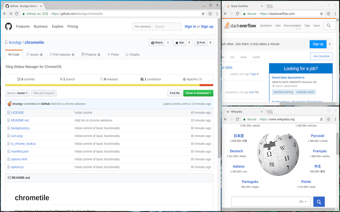
Task: Watch the chrometile repository
Action: (157, 42)
